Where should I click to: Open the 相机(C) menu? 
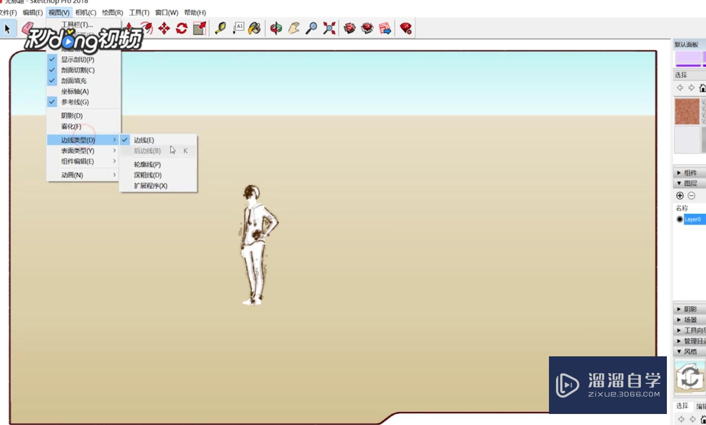[x=86, y=13]
